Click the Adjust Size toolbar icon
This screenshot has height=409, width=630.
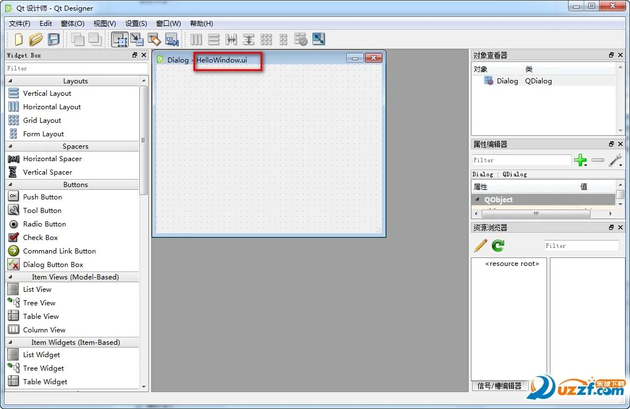pyautogui.click(x=319, y=39)
